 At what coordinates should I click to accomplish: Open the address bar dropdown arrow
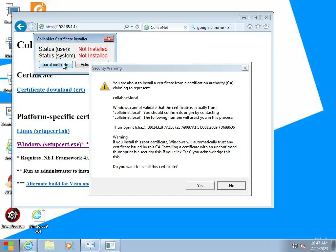pyautogui.click(x=132, y=27)
